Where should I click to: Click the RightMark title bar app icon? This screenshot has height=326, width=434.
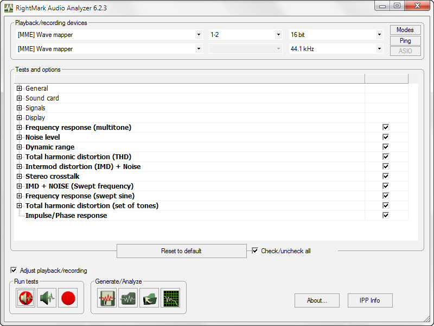pyautogui.click(x=9, y=8)
